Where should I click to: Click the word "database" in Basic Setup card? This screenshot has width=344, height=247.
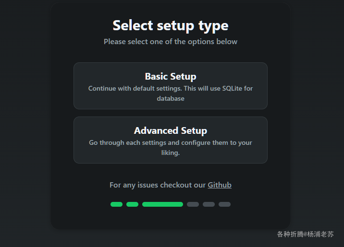pos(171,98)
